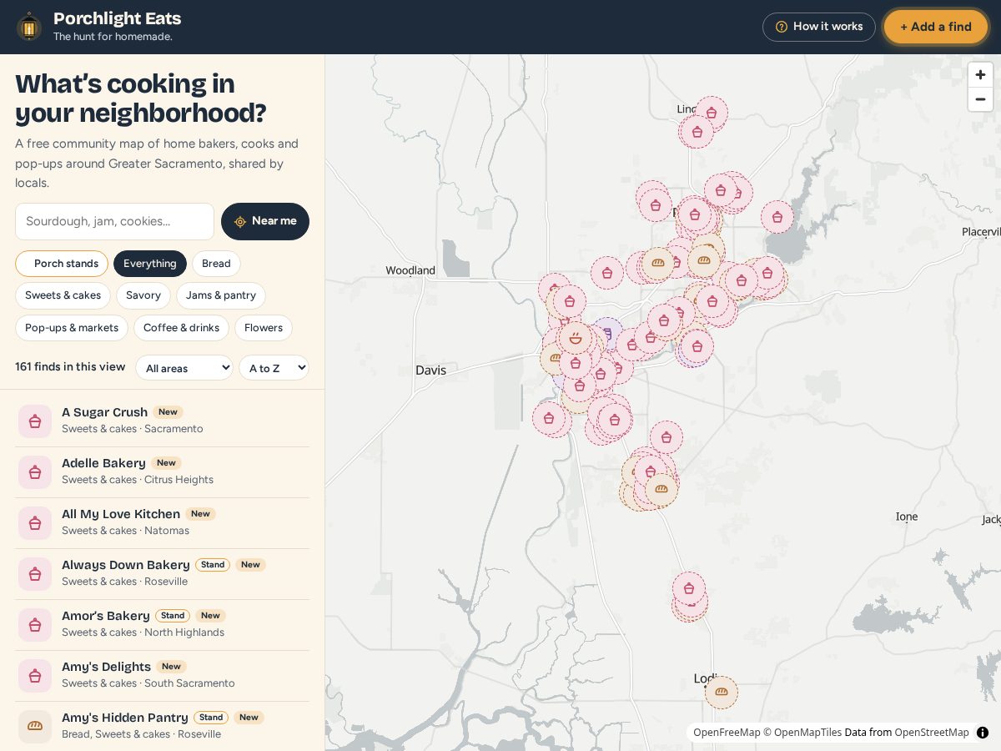Viewport: 1001px width, 751px height.
Task: Click the bread marker near Lodi
Action: tap(722, 692)
